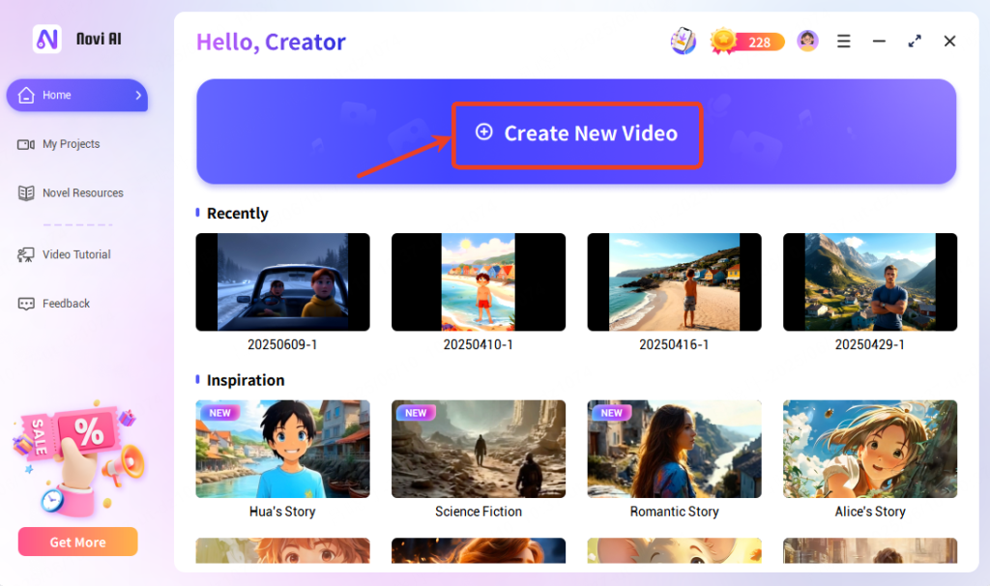990x586 pixels.
Task: Choose the Science Fiction inspiration thumbnail
Action: (478, 450)
